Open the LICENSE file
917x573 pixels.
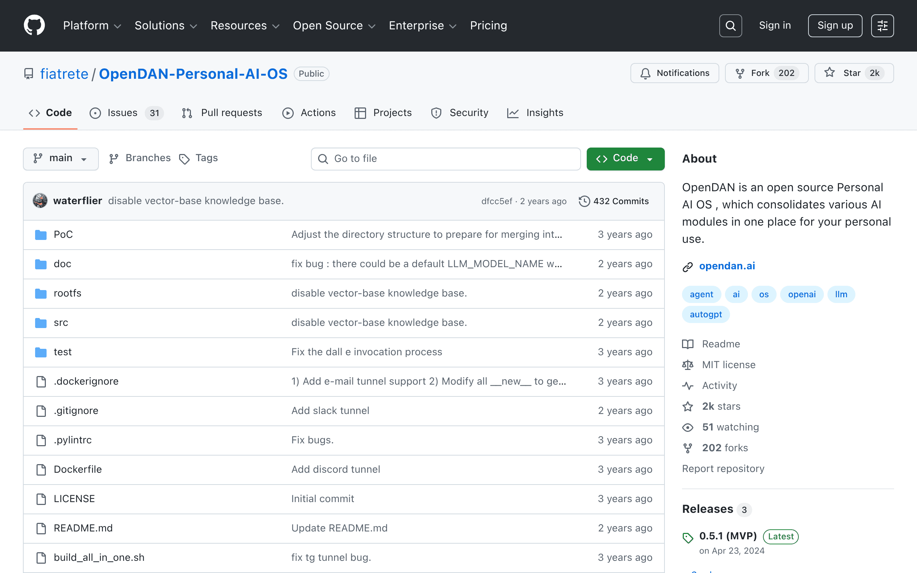[x=74, y=499]
